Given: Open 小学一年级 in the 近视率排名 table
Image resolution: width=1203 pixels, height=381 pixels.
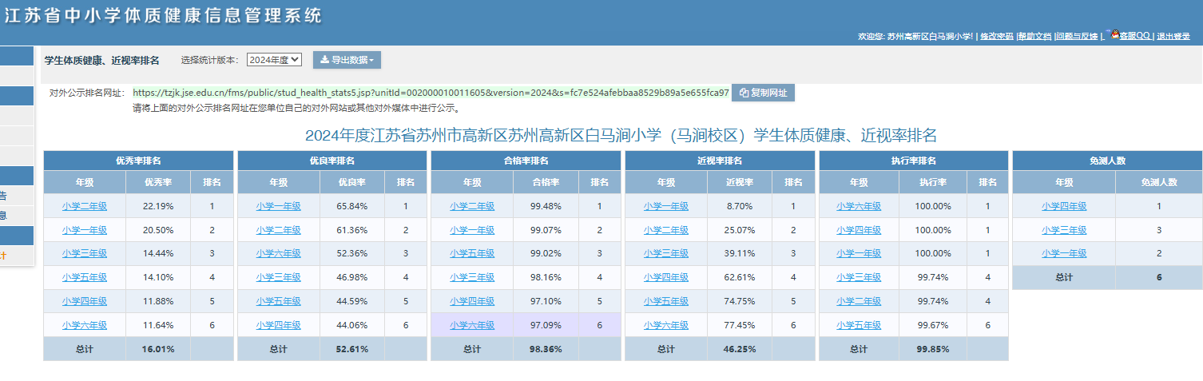Looking at the screenshot, I should click(x=666, y=206).
